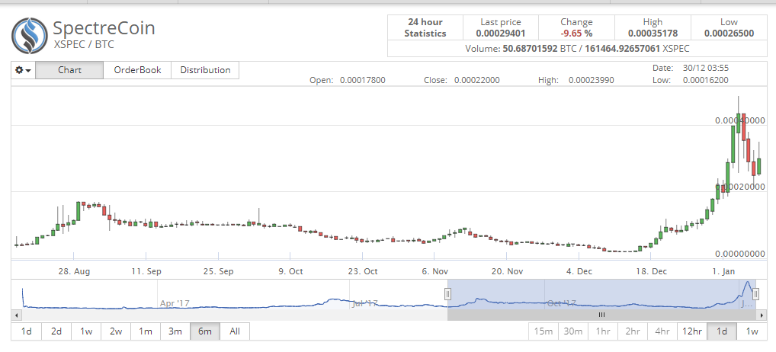The image size is (776, 352).
Task: Click the Date 30/12 03:55 readout
Action: tap(691, 69)
